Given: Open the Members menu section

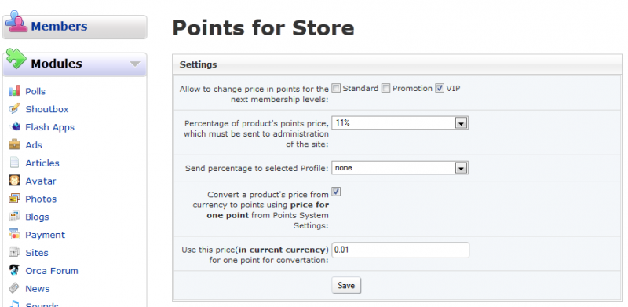Looking at the screenshot, I should [75, 27].
